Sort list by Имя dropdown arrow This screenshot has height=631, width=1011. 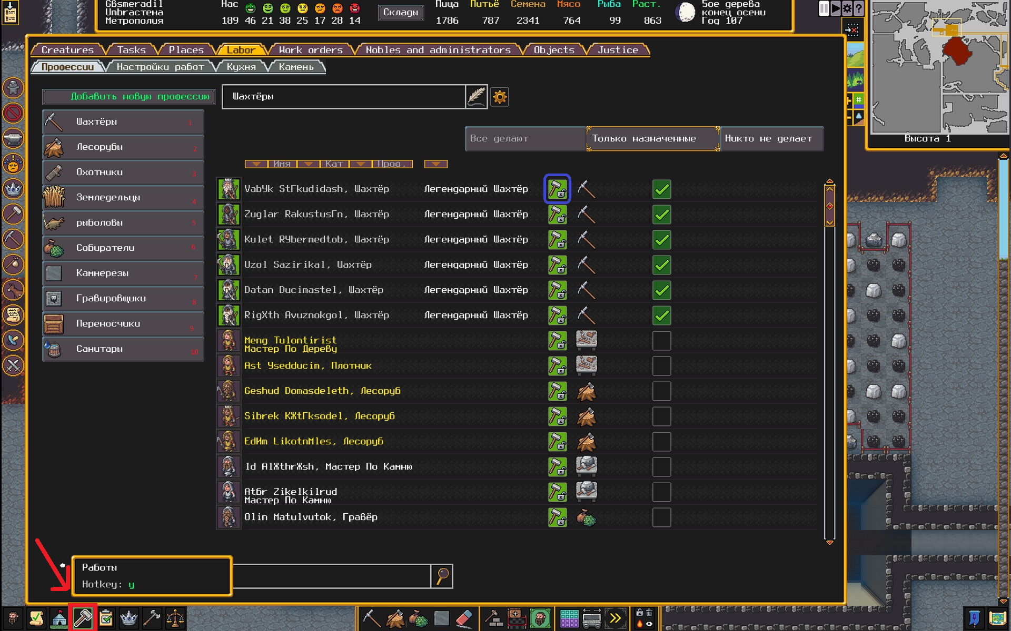pyautogui.click(x=256, y=164)
